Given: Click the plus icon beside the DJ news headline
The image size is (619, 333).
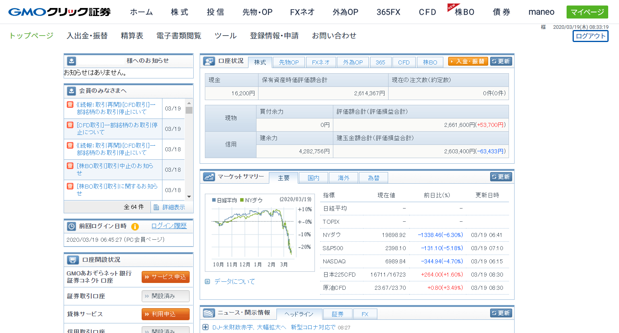Looking at the screenshot, I should pos(206,327).
